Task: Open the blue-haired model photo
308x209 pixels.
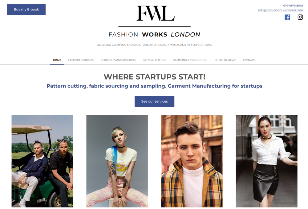Action: 117,161
